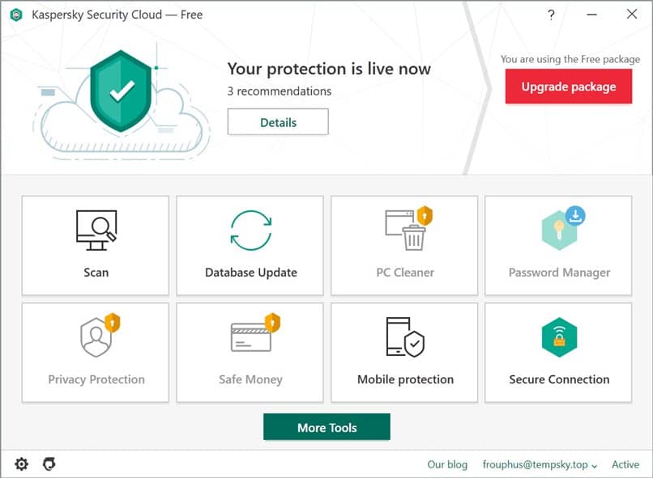653x478 pixels.
Task: Open the Mobile protection phone icon
Action: pyautogui.click(x=405, y=337)
